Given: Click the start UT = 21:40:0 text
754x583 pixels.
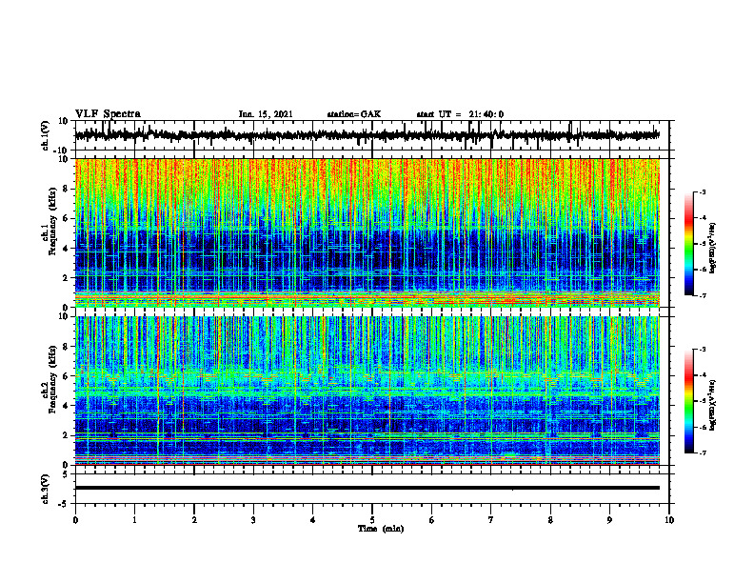Looking at the screenshot, I should pos(460,114).
